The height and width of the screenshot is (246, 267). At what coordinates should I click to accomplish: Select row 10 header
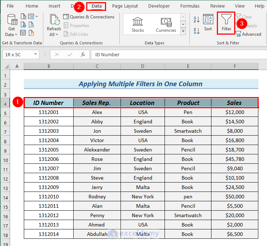(x=5, y=159)
